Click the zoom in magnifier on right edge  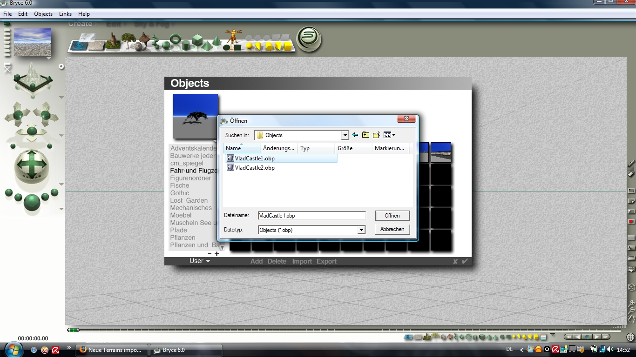tap(631, 303)
